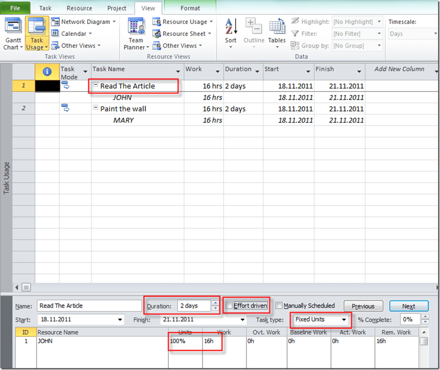This screenshot has height=370, width=440.
Task: Collapse the Read The Article task
Action: click(96, 86)
